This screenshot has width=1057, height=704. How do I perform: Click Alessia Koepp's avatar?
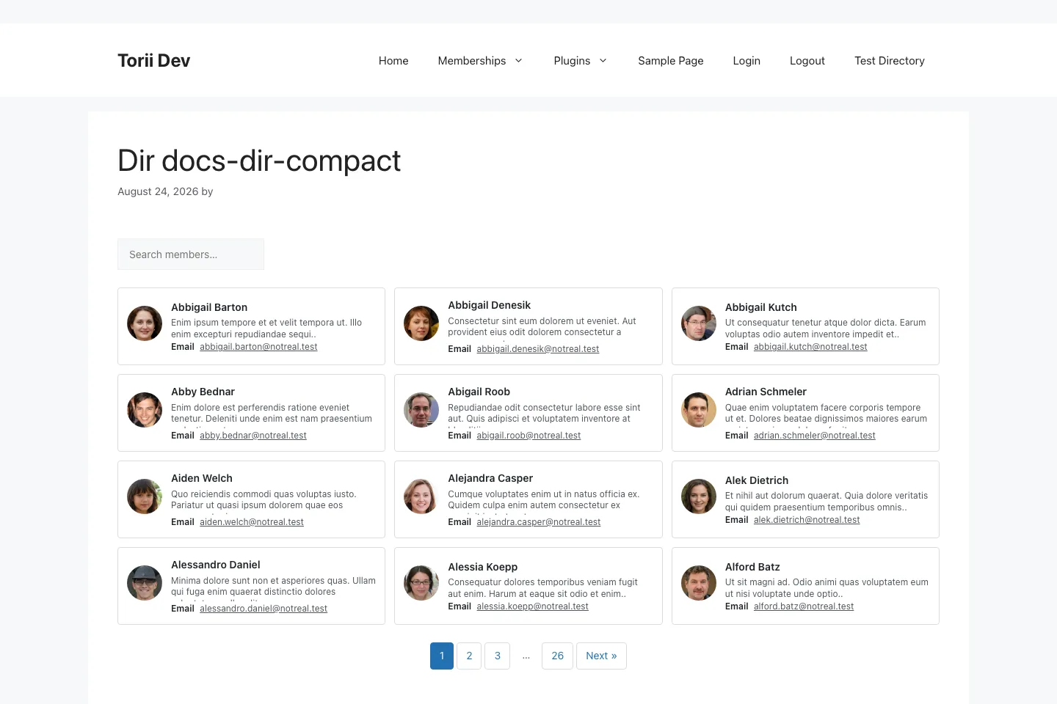tap(421, 583)
